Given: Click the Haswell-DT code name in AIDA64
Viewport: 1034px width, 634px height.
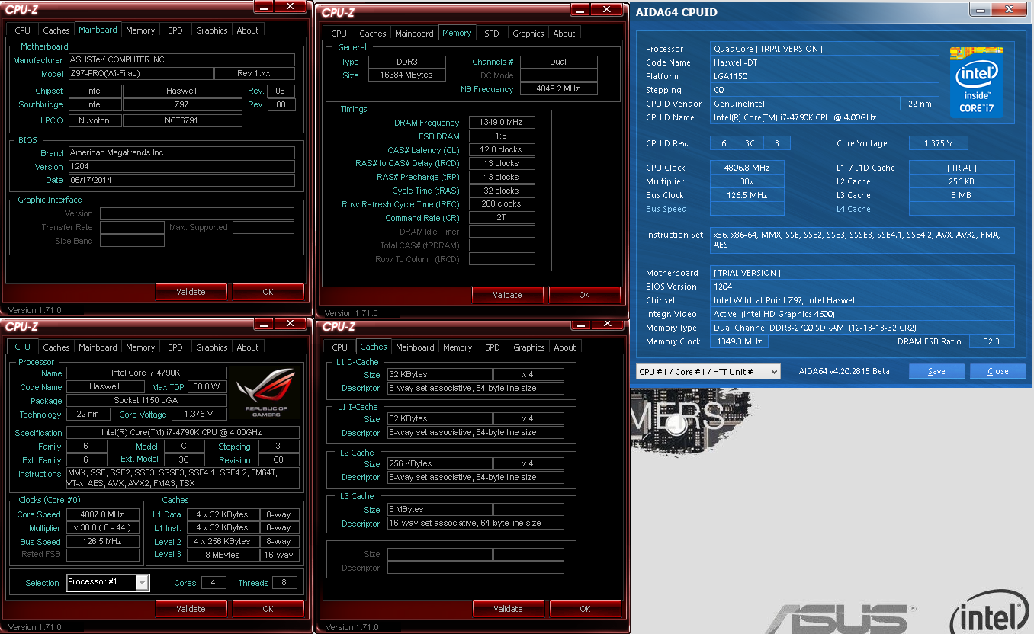Looking at the screenshot, I should [x=824, y=62].
